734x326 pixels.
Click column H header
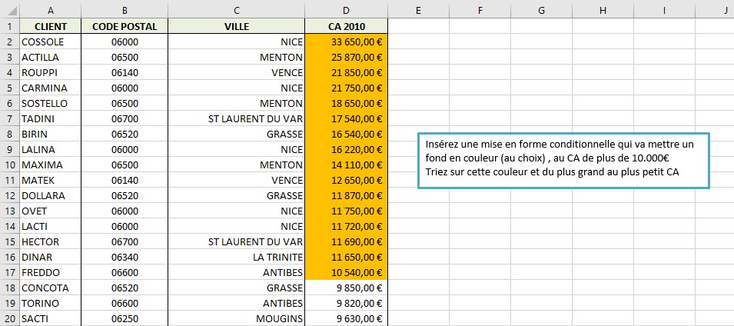click(602, 11)
